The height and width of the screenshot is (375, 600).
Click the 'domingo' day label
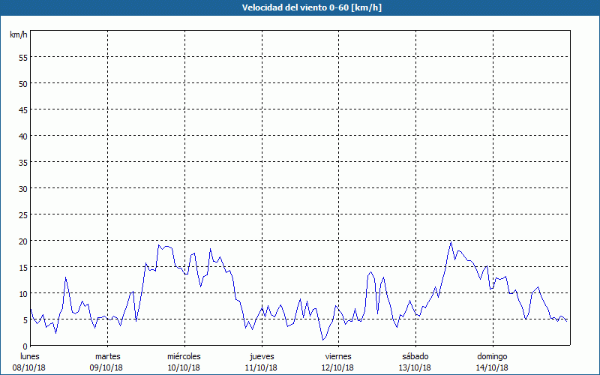pos(492,356)
